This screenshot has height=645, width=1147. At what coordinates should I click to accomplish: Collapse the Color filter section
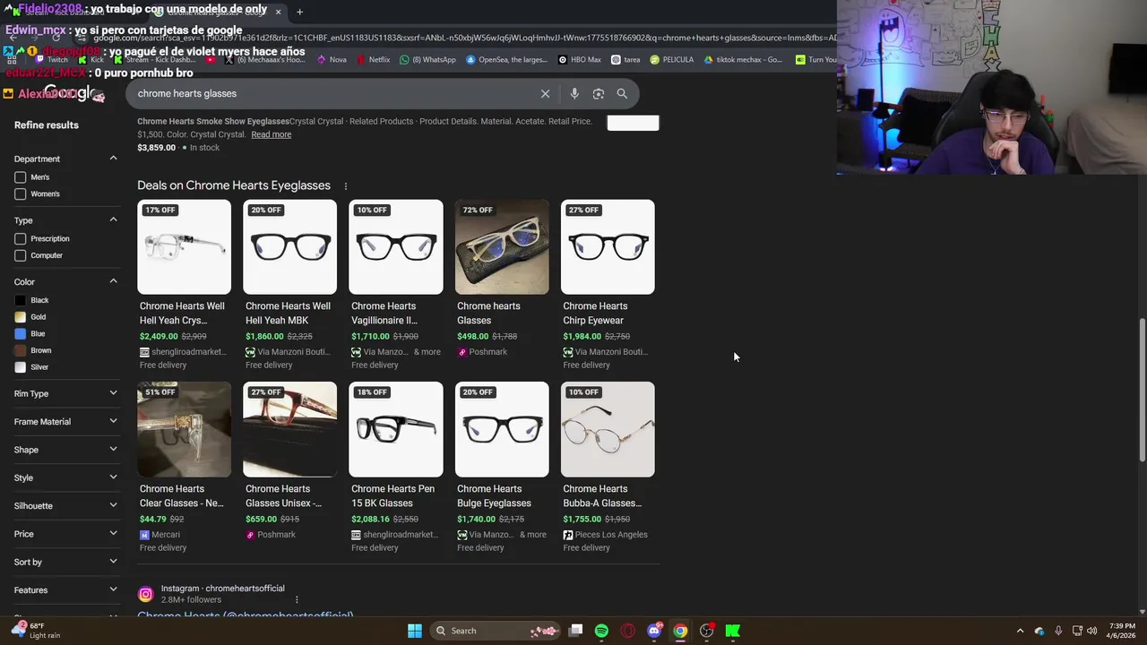113,281
